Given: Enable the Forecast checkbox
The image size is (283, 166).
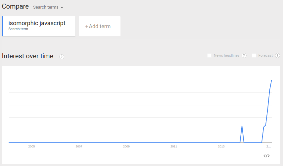Looking at the screenshot, I should click(x=254, y=55).
